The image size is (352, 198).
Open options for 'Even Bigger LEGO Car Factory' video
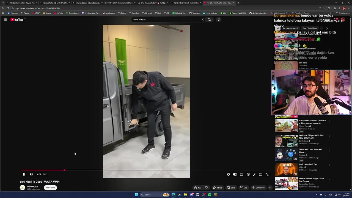(x=329, y=179)
